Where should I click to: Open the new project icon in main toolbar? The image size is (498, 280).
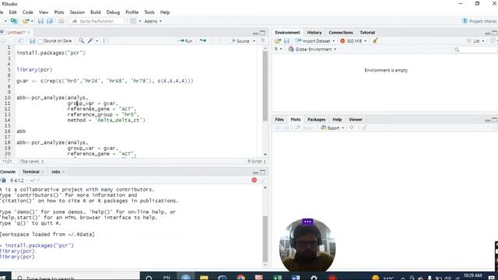coord(14,21)
